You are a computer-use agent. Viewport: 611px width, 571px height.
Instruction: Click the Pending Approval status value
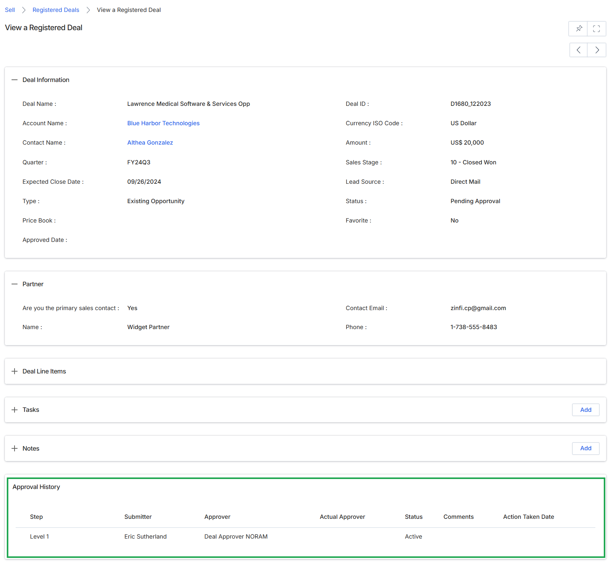tap(475, 201)
